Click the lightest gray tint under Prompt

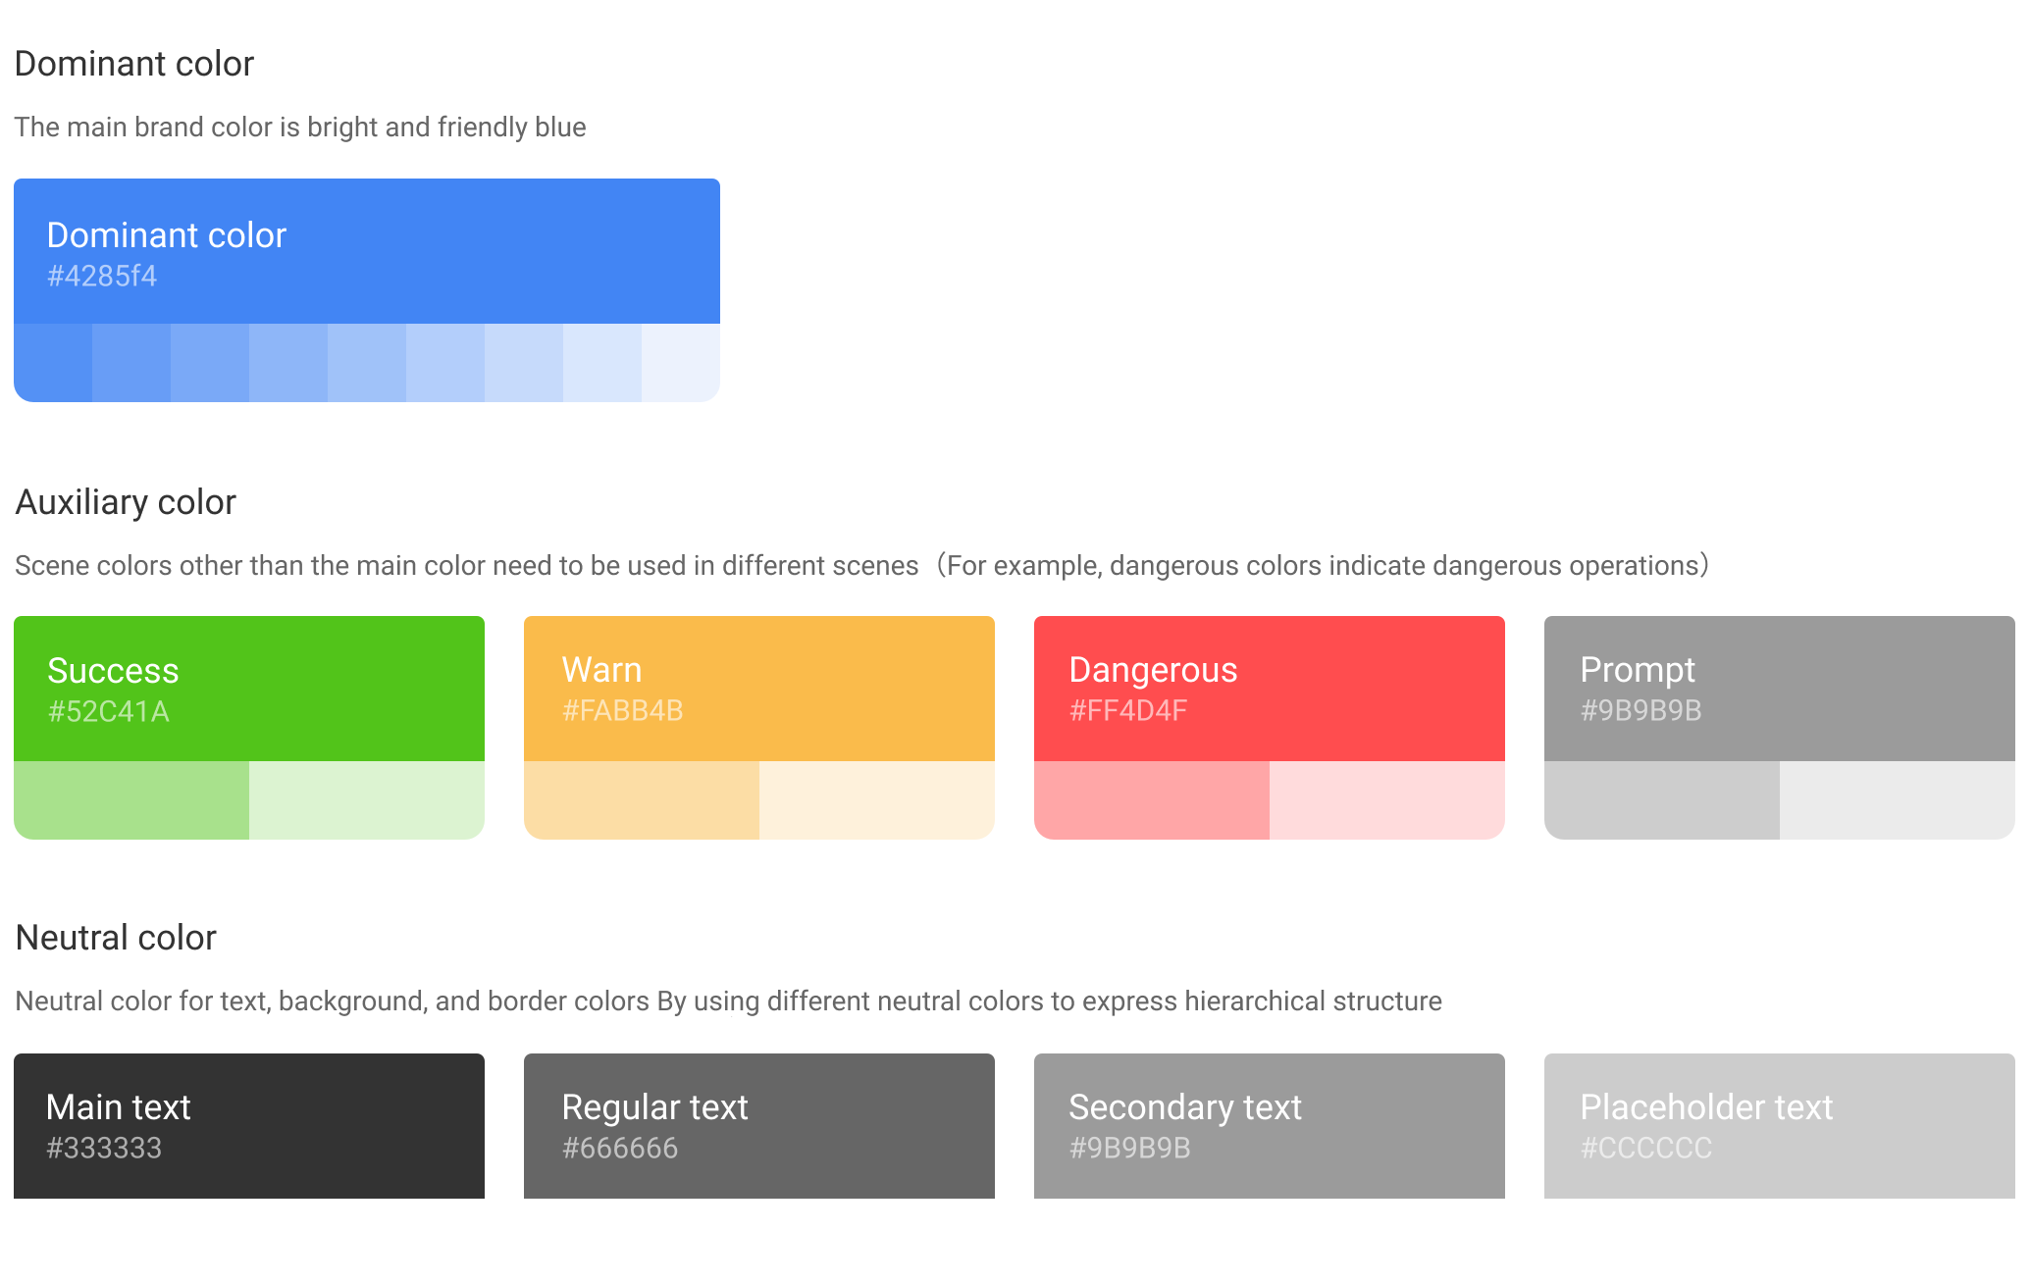[x=1898, y=800]
